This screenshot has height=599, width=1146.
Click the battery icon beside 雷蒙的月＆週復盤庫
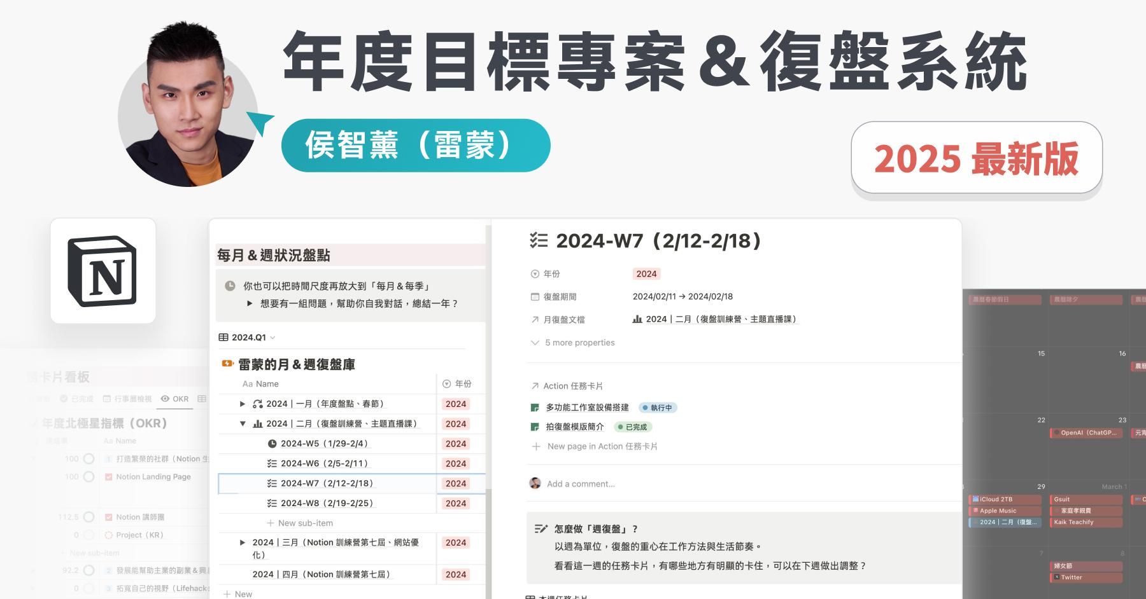[x=227, y=364]
